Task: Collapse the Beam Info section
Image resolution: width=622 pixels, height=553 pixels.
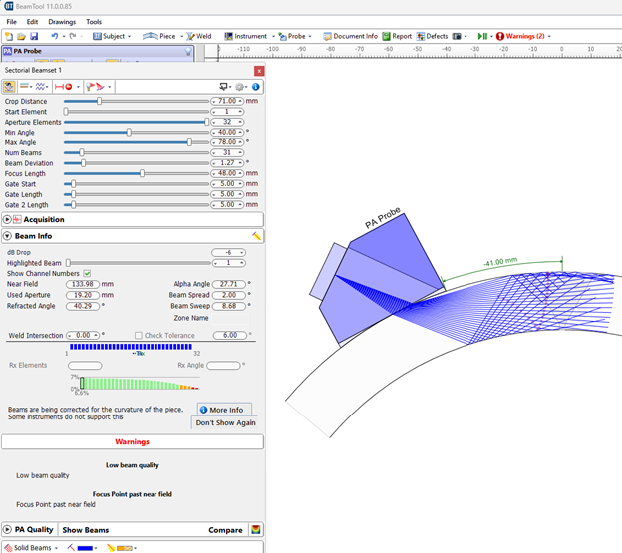Action: (8, 236)
